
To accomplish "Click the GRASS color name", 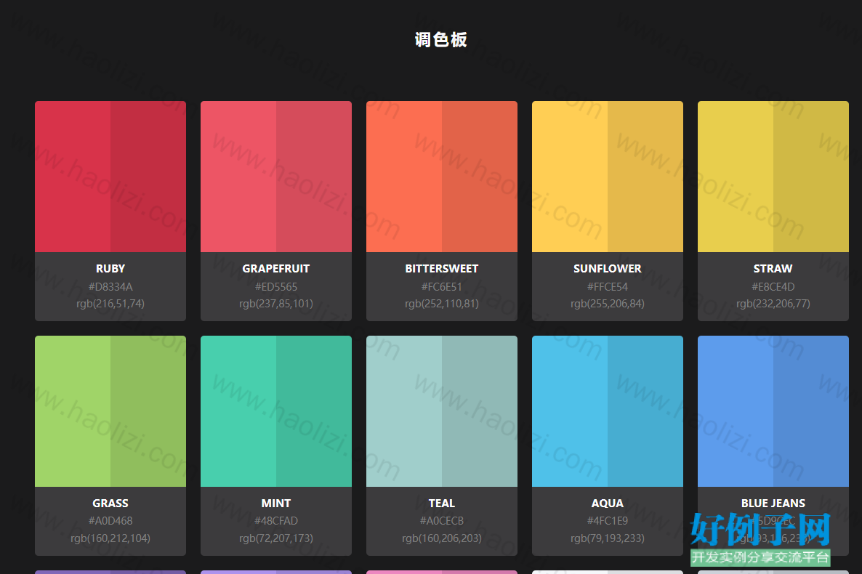I will tap(110, 503).
